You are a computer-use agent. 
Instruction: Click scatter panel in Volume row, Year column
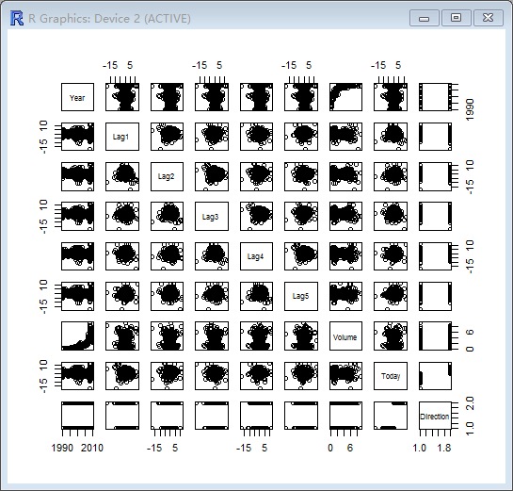pos(77,336)
